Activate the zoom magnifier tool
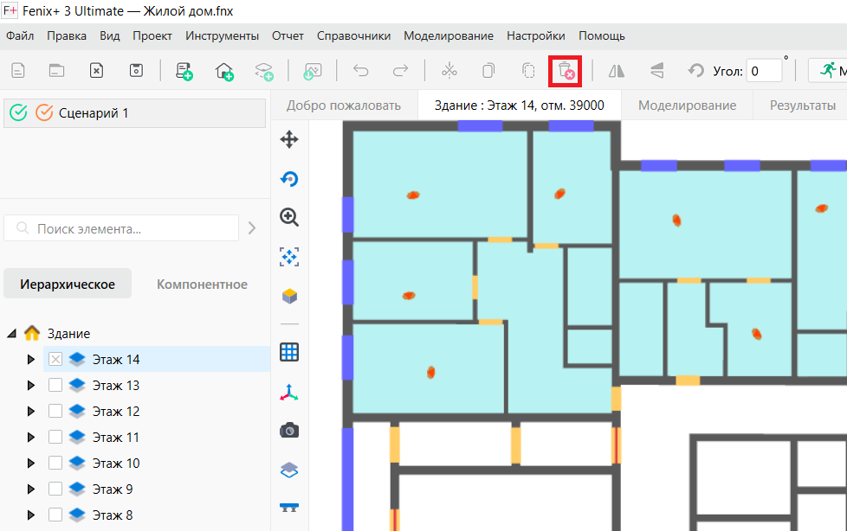This screenshot has height=531, width=847. (289, 217)
